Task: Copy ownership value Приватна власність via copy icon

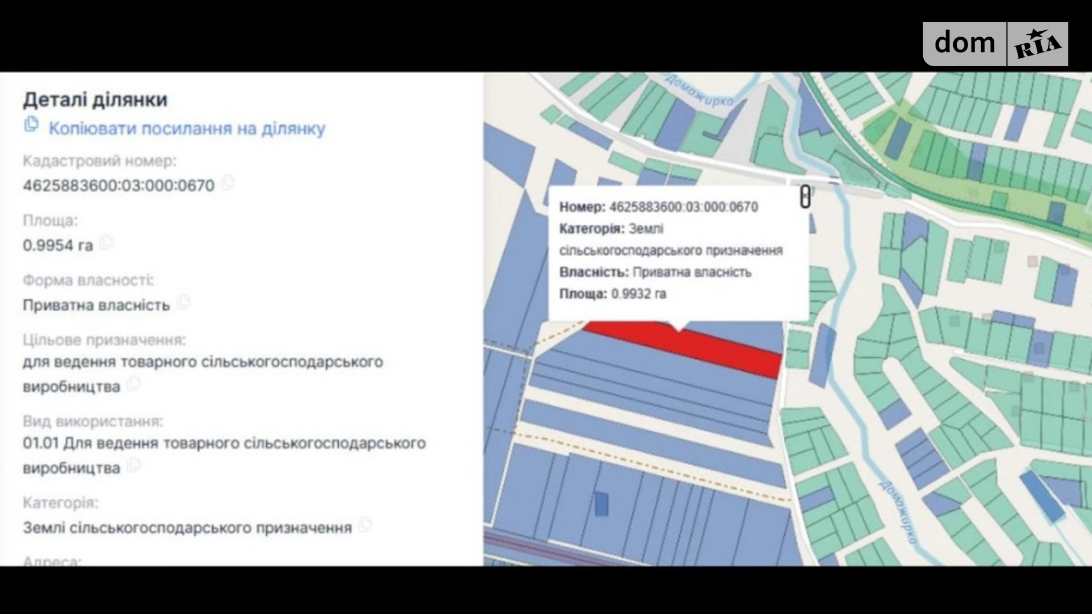Action: pos(185,303)
